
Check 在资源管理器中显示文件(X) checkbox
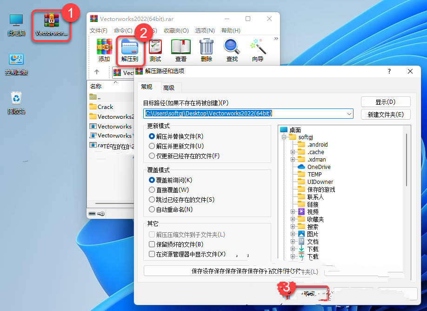pos(152,254)
